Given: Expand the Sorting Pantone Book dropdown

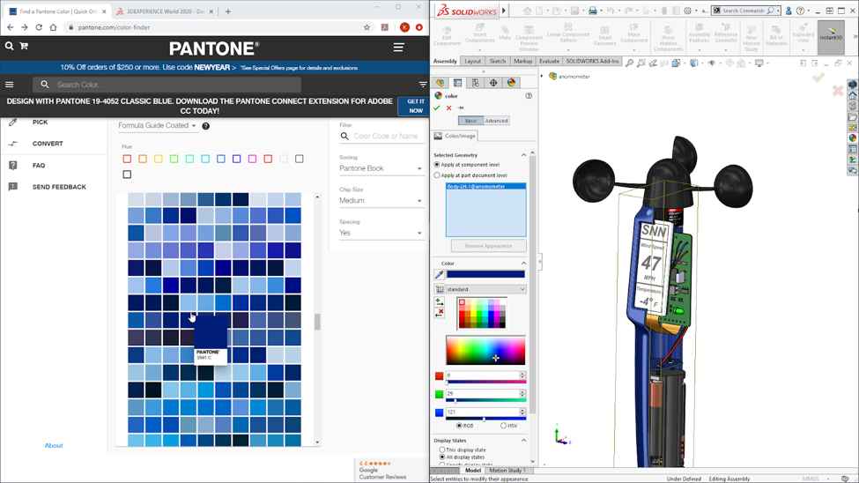Looking at the screenshot, I should pyautogui.click(x=381, y=168).
